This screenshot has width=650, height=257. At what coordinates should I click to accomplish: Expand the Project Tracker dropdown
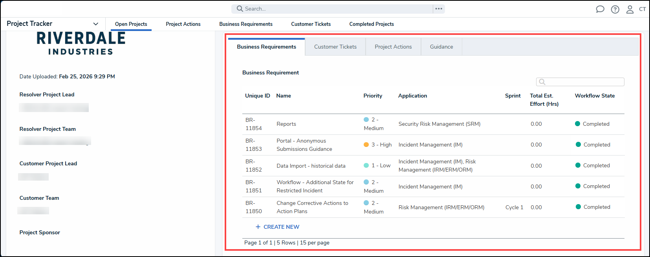(x=95, y=24)
